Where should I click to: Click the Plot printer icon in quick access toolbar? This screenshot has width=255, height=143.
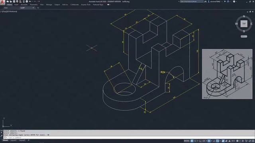coord(27,2)
